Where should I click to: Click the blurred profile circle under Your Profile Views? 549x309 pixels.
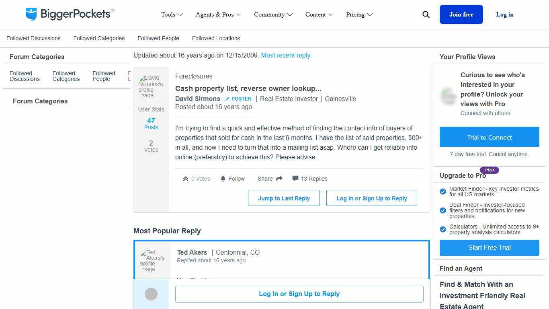(448, 97)
